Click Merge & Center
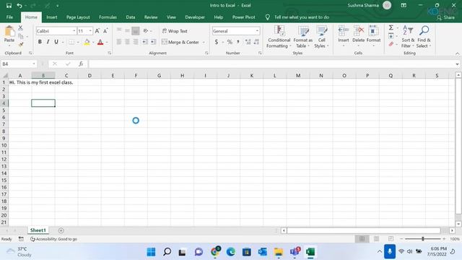The width and height of the screenshot is (462, 260). coord(180,43)
